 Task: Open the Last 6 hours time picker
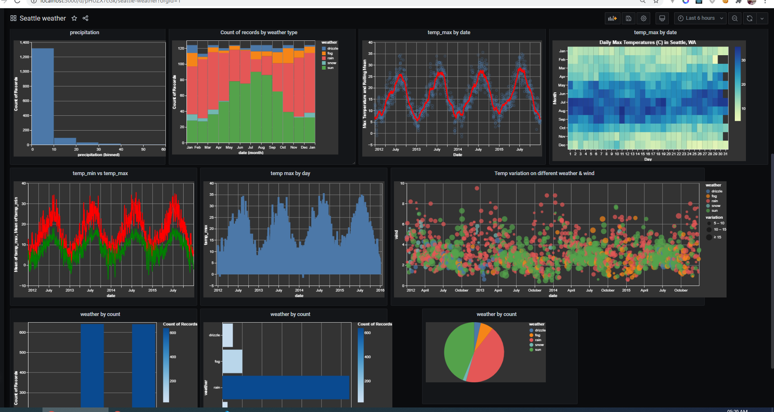[x=700, y=18]
